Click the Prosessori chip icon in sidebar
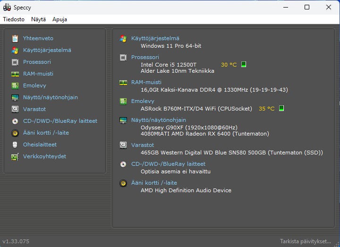This screenshot has height=247, width=340. [15, 62]
